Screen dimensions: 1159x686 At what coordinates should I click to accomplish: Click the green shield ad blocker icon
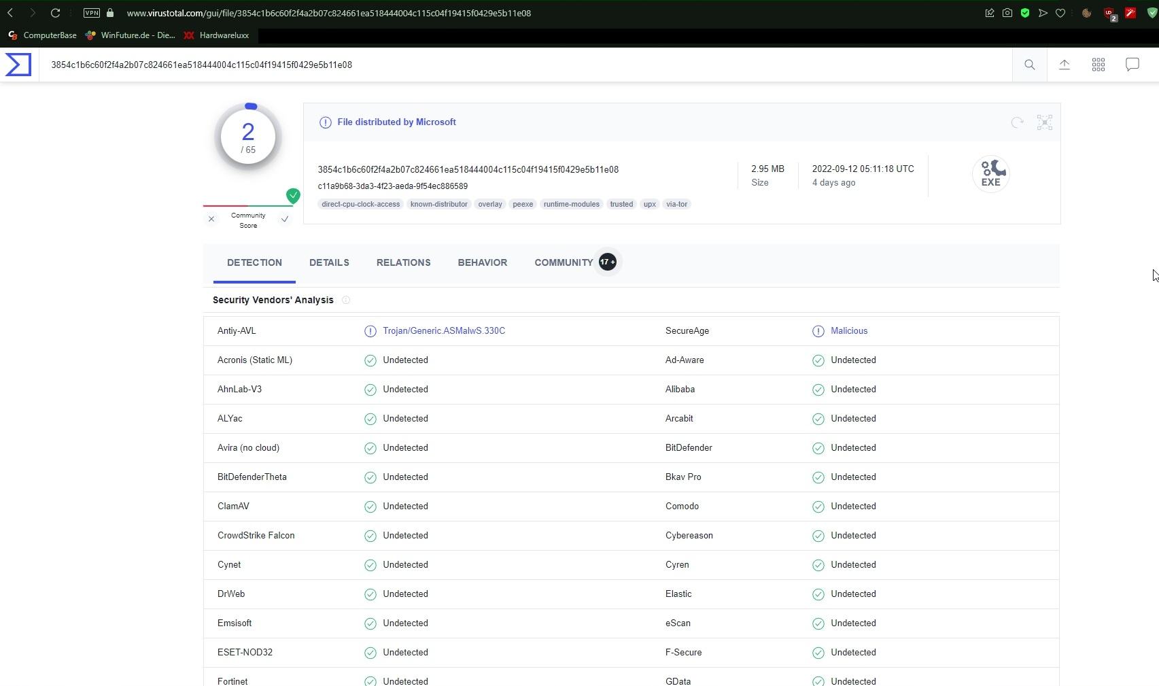(x=1025, y=13)
